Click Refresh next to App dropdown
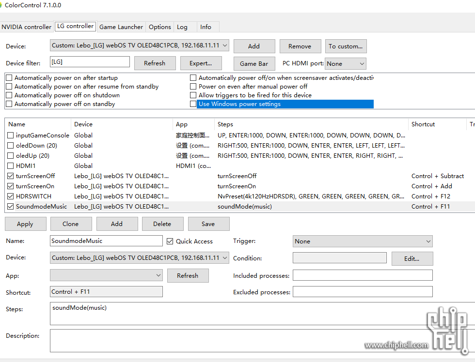The width and height of the screenshot is (475, 362). click(188, 276)
